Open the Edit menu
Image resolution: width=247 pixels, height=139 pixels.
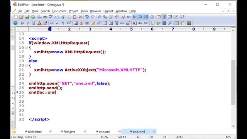point(27,11)
